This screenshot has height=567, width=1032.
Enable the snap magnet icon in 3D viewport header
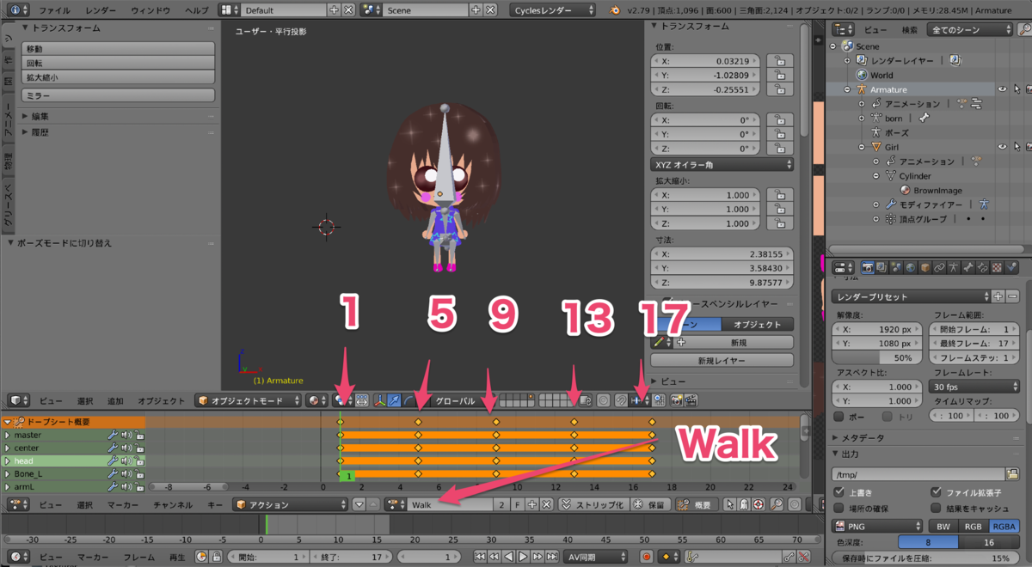coord(623,400)
